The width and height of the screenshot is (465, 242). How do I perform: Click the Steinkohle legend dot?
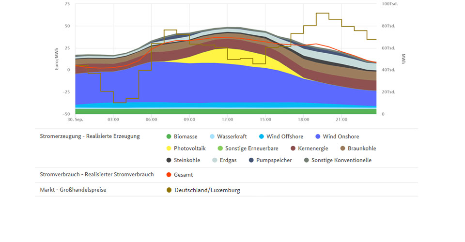[169, 160]
